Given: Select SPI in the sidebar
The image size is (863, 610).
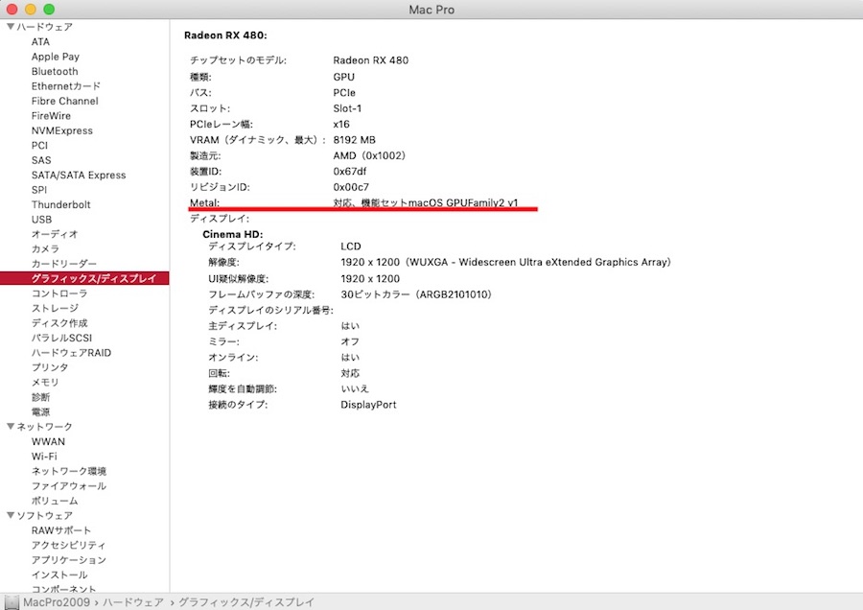Looking at the screenshot, I should [x=39, y=190].
